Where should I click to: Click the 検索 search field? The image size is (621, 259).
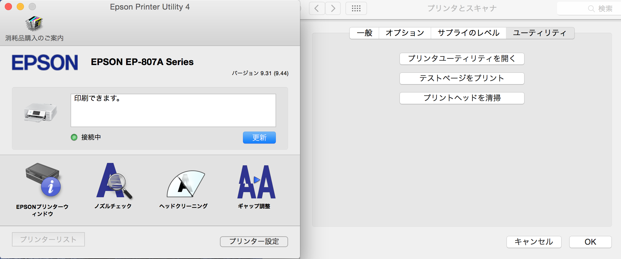[x=589, y=9]
